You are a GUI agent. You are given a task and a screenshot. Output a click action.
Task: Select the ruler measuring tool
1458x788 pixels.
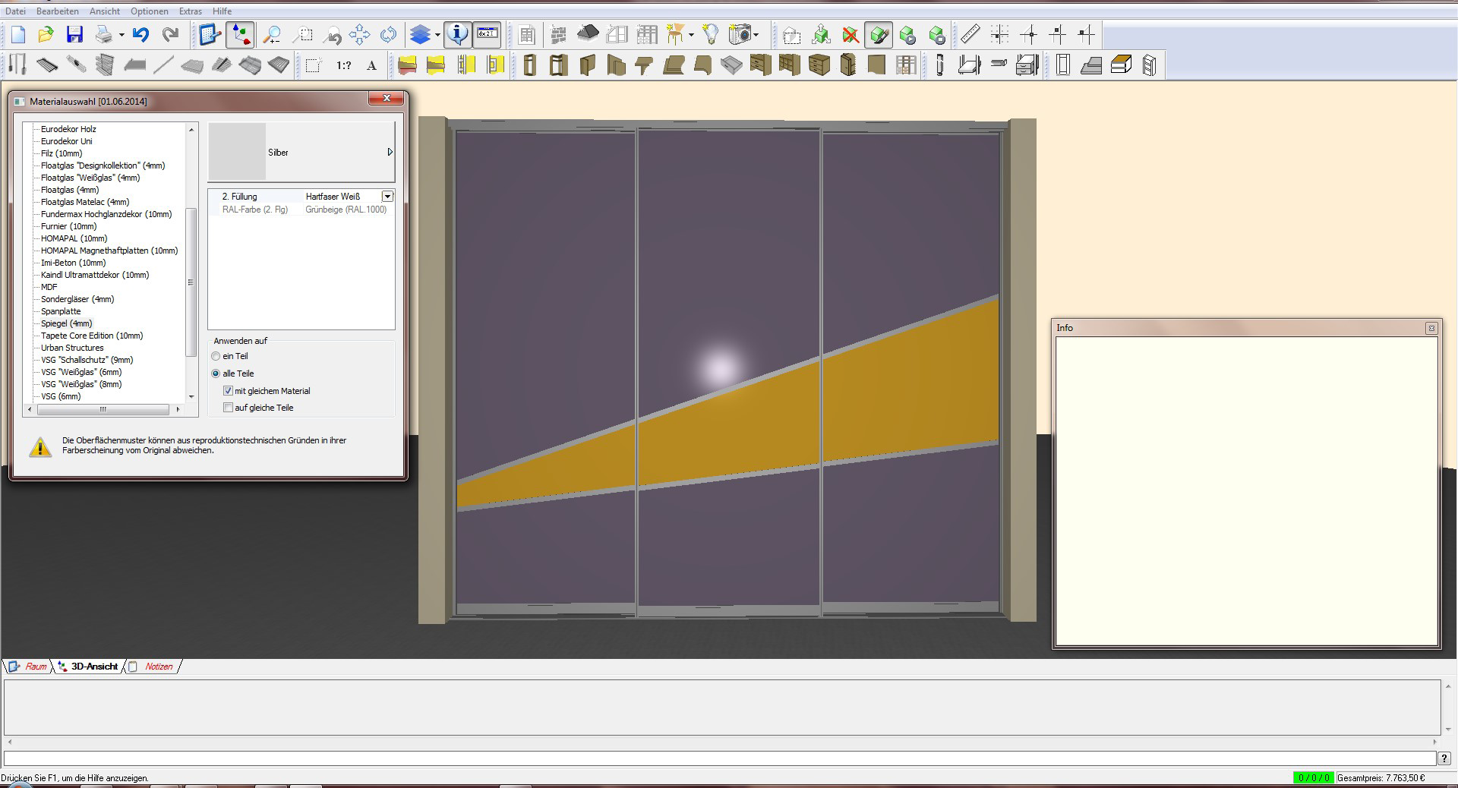coord(970,35)
